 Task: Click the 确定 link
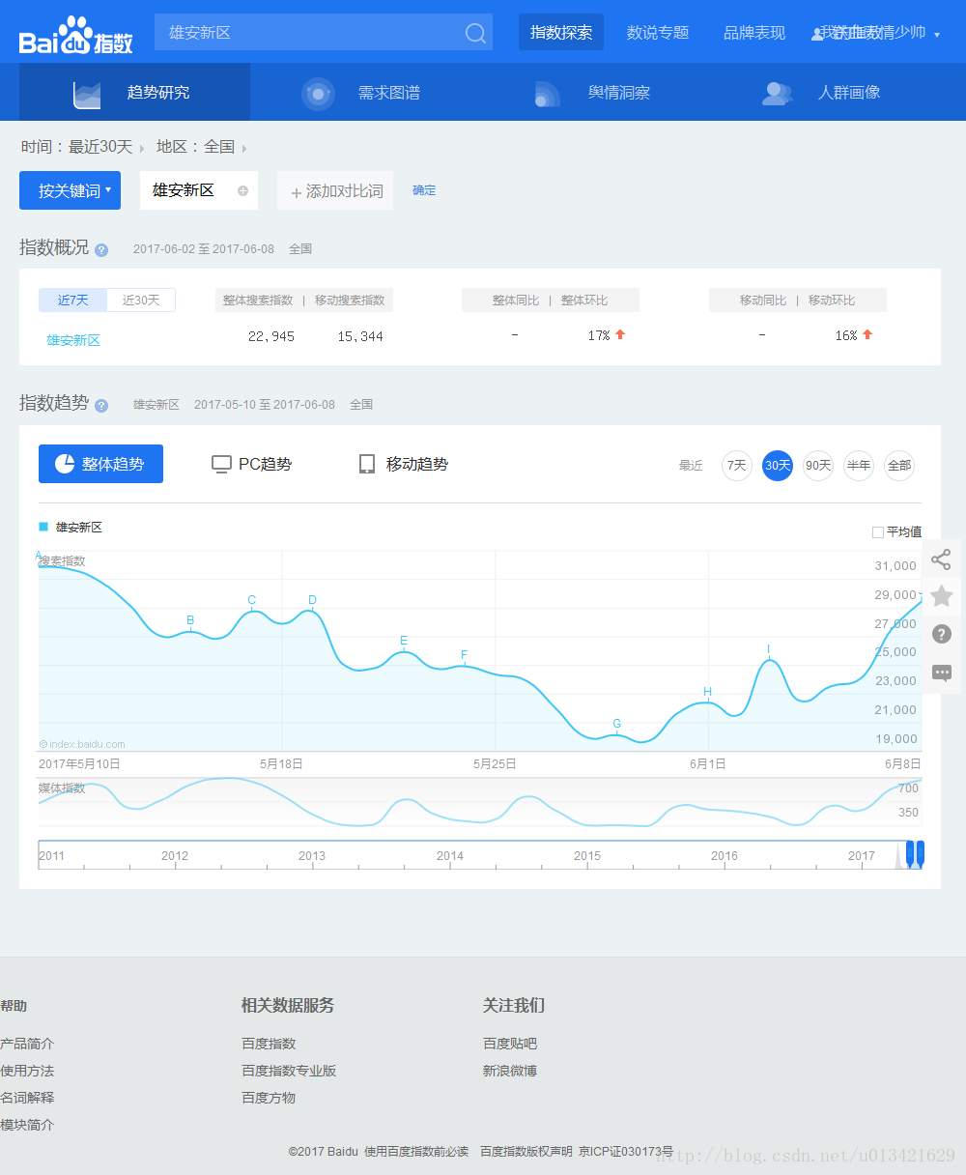click(x=424, y=190)
